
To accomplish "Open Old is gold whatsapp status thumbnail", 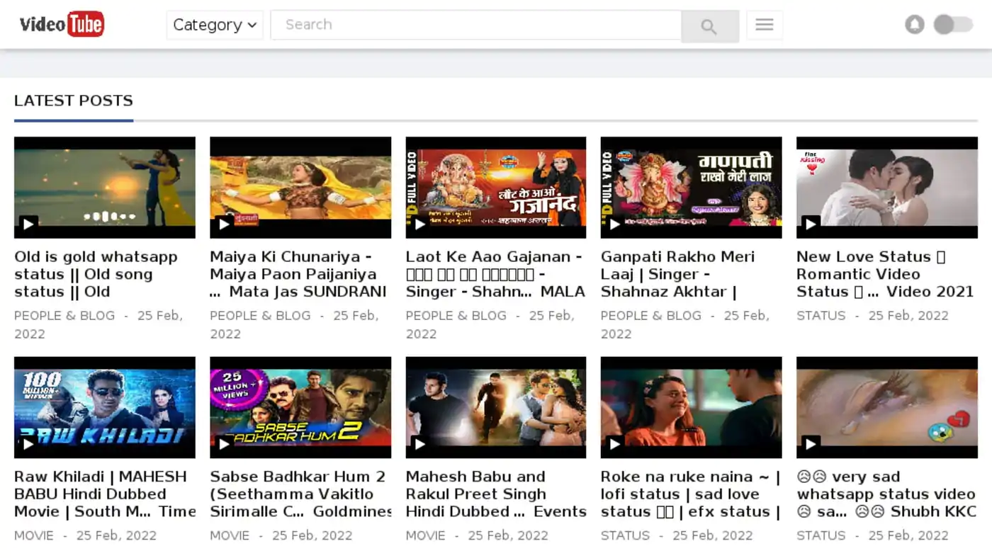I will pyautogui.click(x=105, y=187).
